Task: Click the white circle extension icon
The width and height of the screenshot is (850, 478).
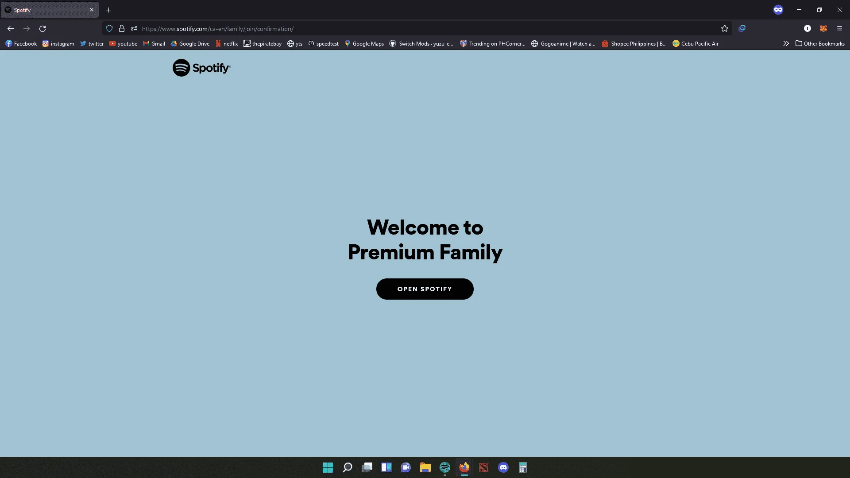Action: coord(807,29)
